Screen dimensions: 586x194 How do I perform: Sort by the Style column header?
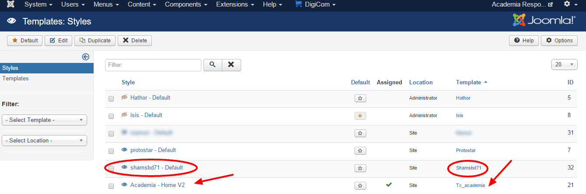pyautogui.click(x=128, y=83)
